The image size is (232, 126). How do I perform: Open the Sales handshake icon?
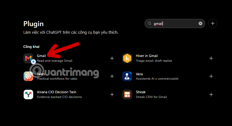click(28, 76)
